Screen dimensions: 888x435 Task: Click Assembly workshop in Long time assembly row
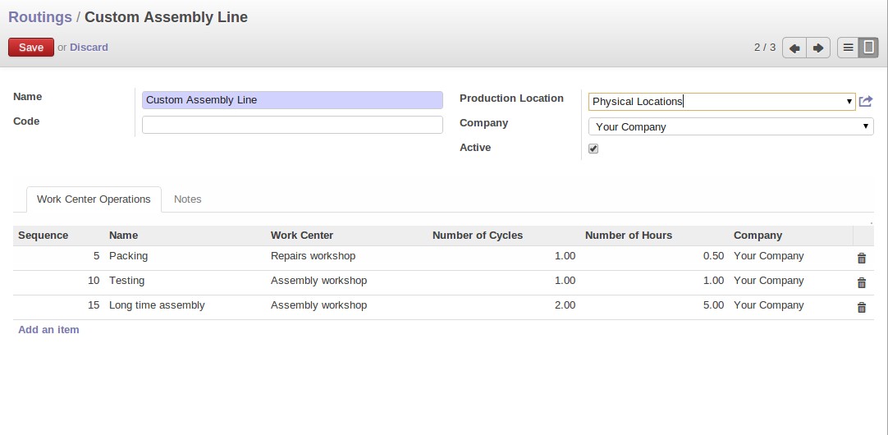click(318, 305)
